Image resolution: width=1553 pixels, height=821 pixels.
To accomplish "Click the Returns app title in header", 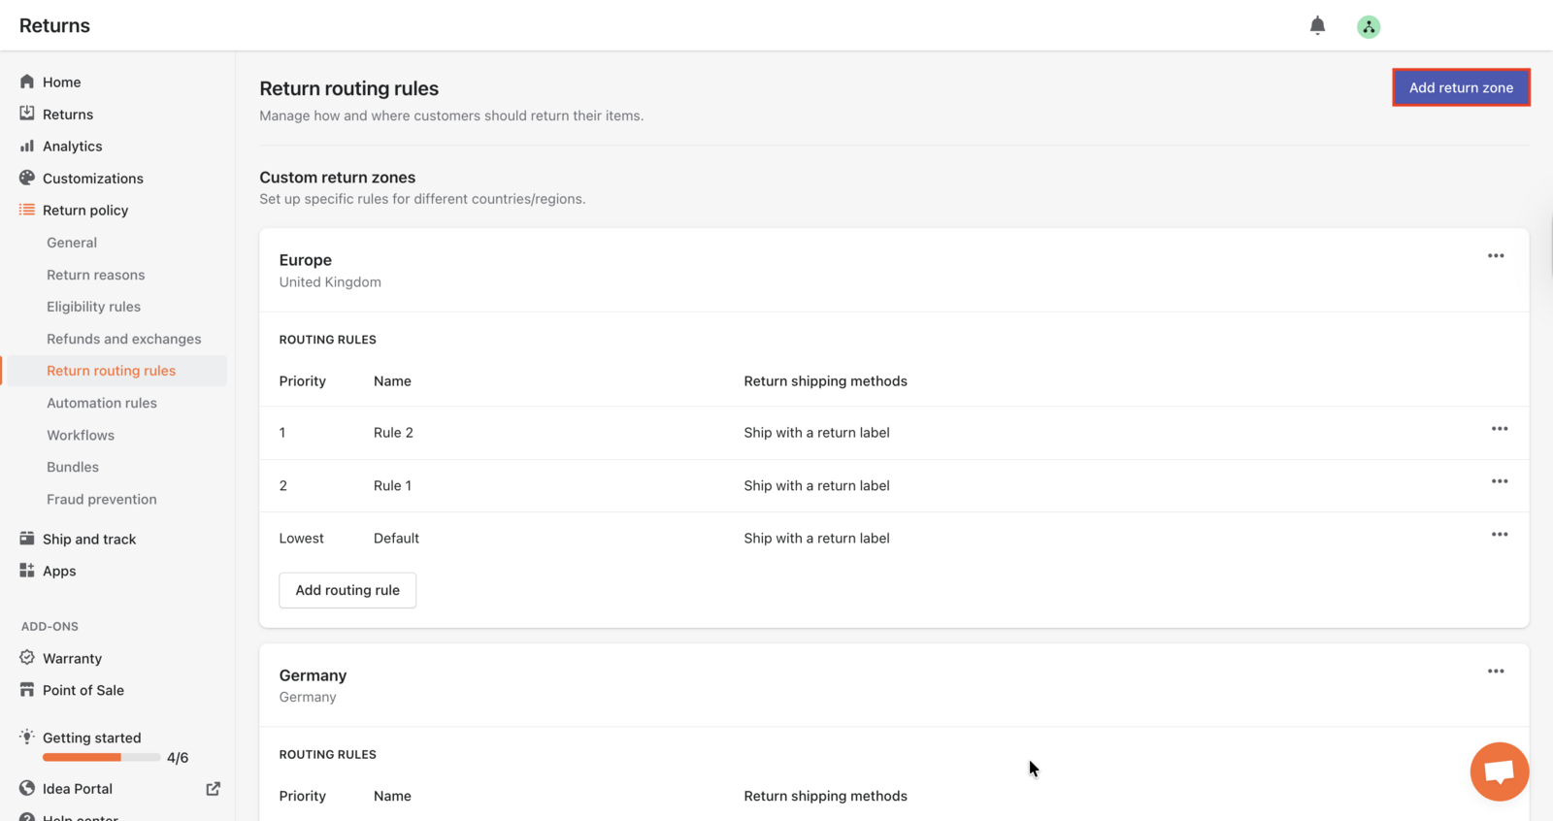I will [x=54, y=25].
